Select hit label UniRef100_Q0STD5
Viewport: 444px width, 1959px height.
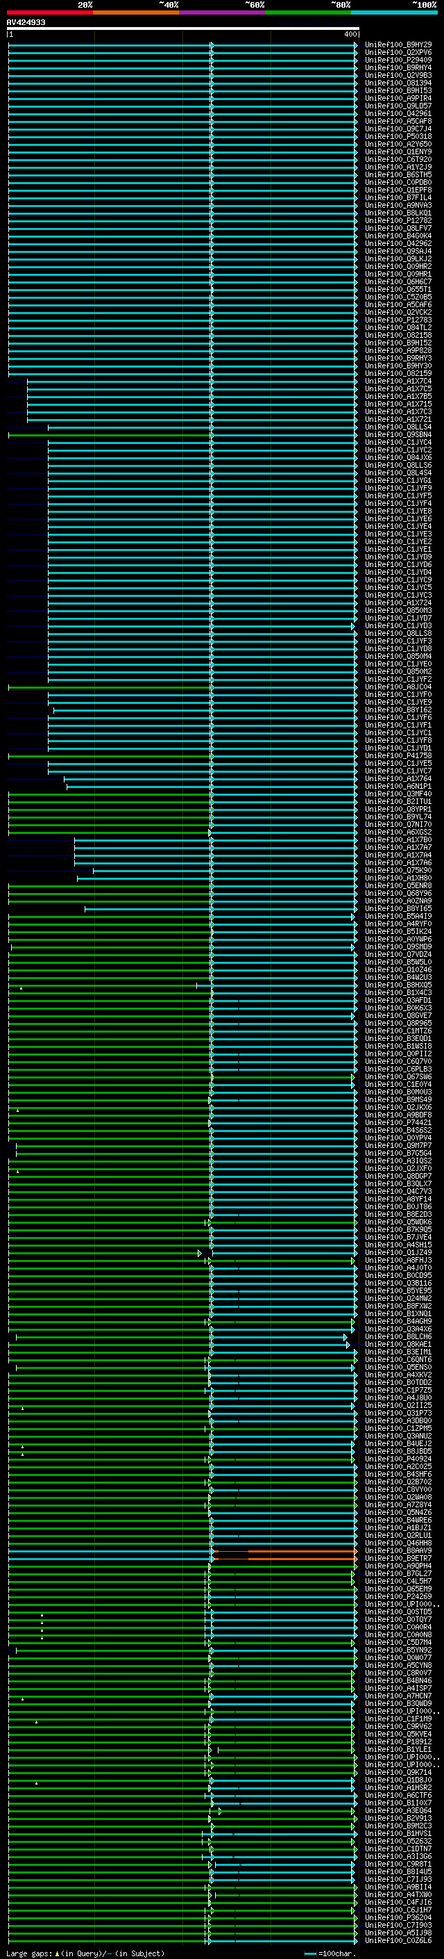[398, 1612]
